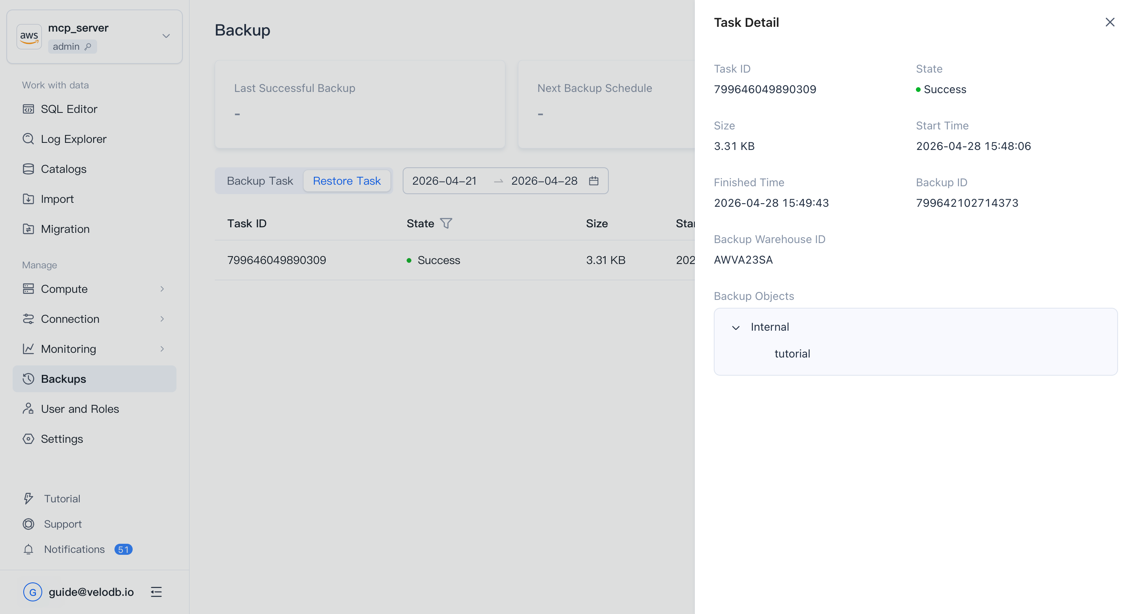This screenshot has width=1137, height=614.
Task: Click the Import icon in sidebar
Action: pyautogui.click(x=28, y=199)
